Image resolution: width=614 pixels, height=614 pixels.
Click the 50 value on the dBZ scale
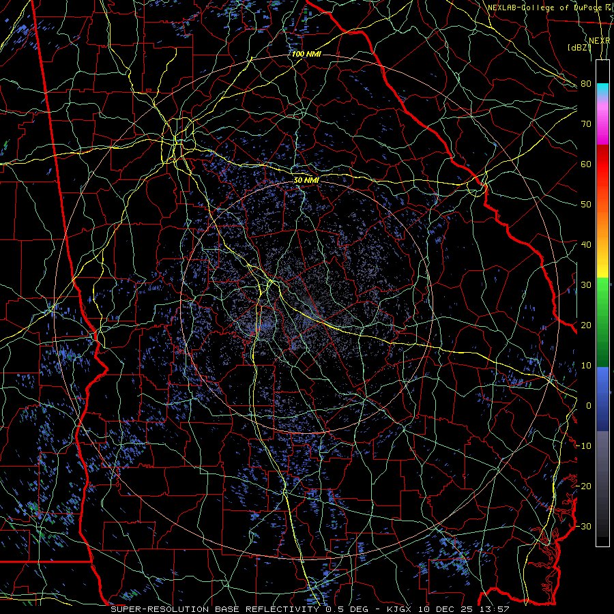coord(586,205)
